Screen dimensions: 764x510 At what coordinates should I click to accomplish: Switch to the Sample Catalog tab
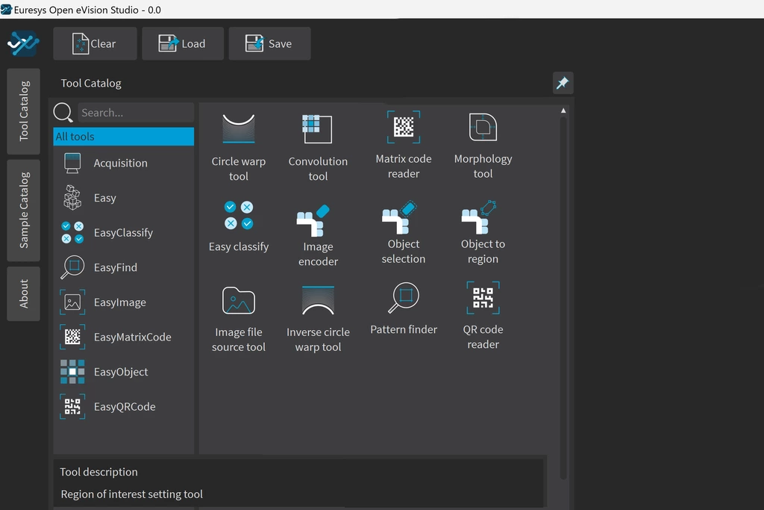[24, 210]
